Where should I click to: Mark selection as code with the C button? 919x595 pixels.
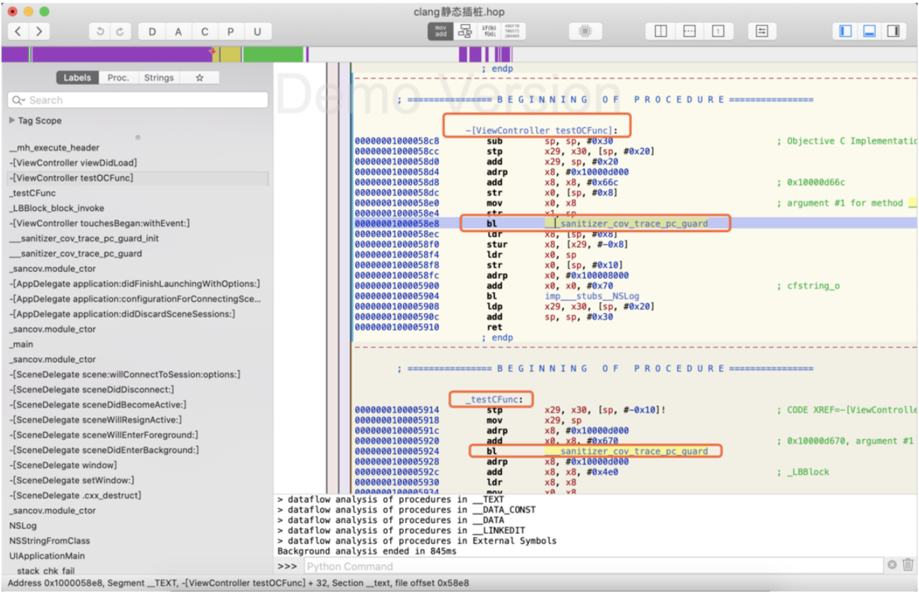coord(204,31)
